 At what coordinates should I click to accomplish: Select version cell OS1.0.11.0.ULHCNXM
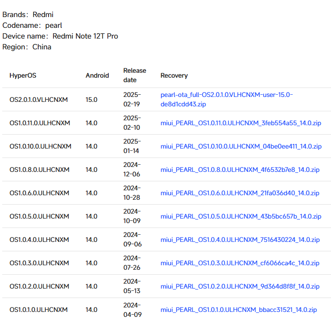coord(40,123)
